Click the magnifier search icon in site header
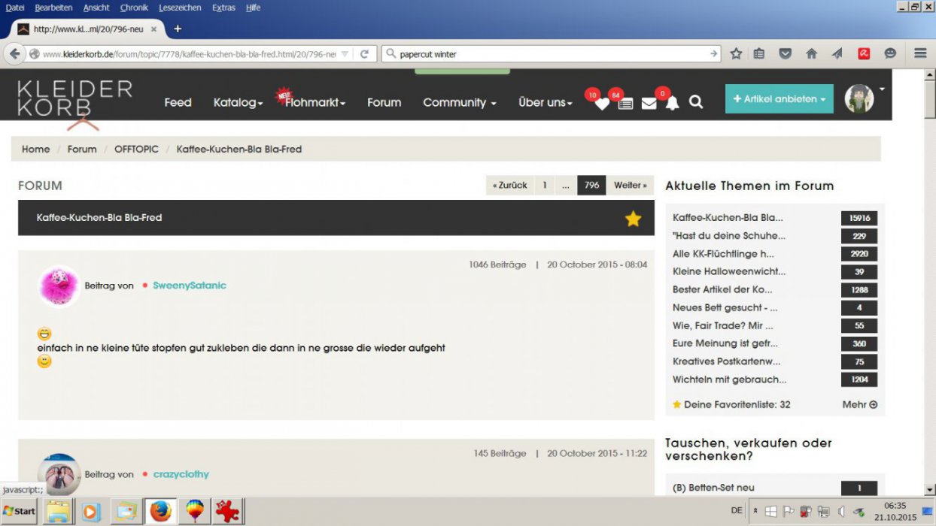 [696, 102]
